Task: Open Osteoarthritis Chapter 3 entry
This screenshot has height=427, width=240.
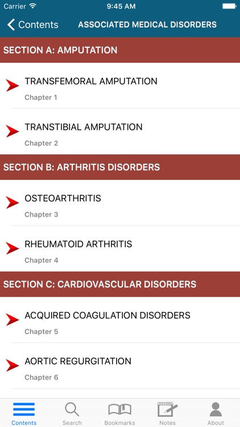Action: point(120,203)
